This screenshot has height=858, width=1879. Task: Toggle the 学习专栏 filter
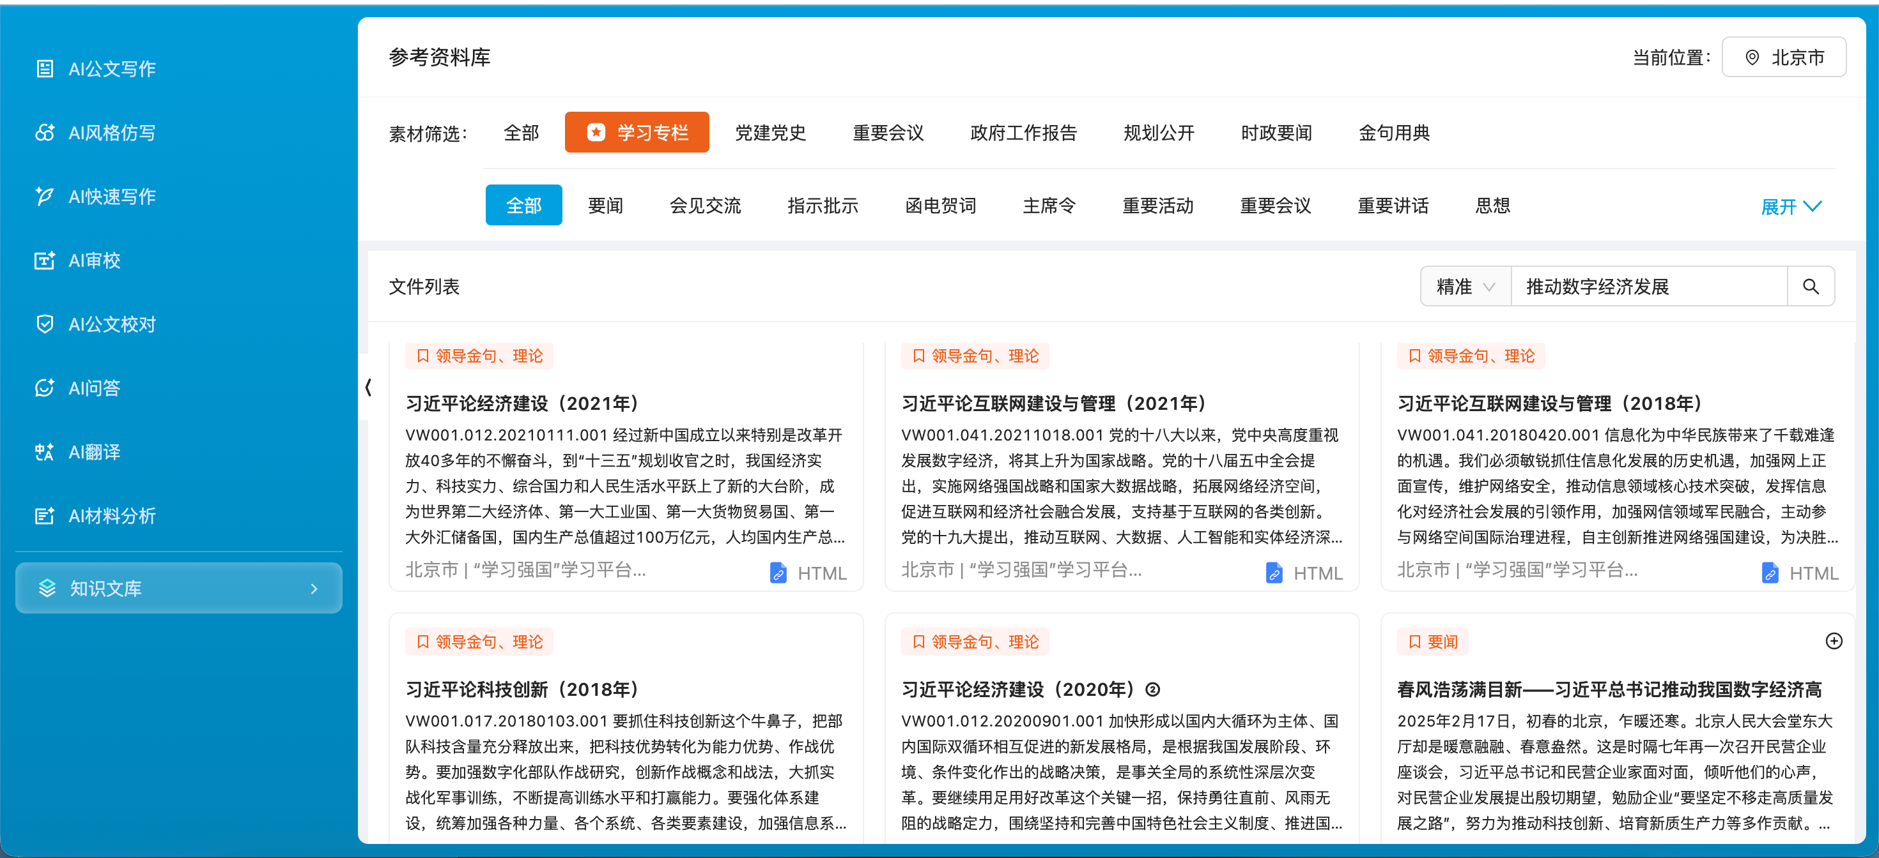(x=636, y=132)
